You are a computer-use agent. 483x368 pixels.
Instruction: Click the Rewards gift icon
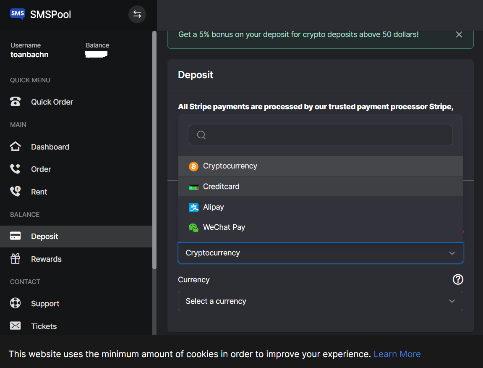click(x=16, y=259)
